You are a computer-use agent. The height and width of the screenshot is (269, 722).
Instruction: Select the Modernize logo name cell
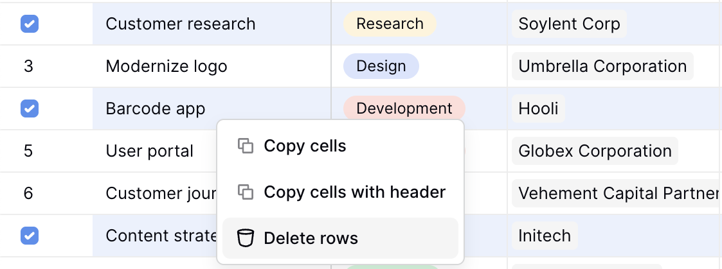(x=167, y=66)
